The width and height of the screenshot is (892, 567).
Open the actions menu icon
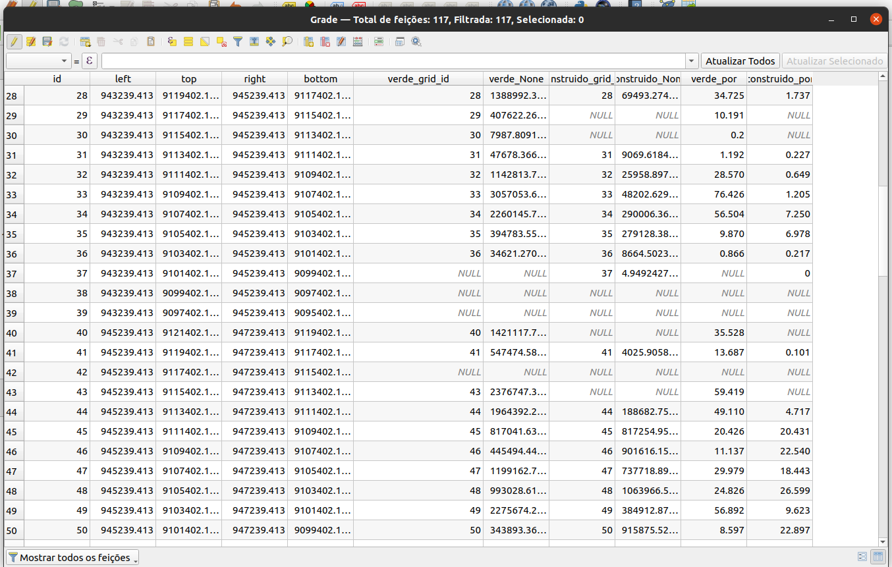click(x=416, y=41)
